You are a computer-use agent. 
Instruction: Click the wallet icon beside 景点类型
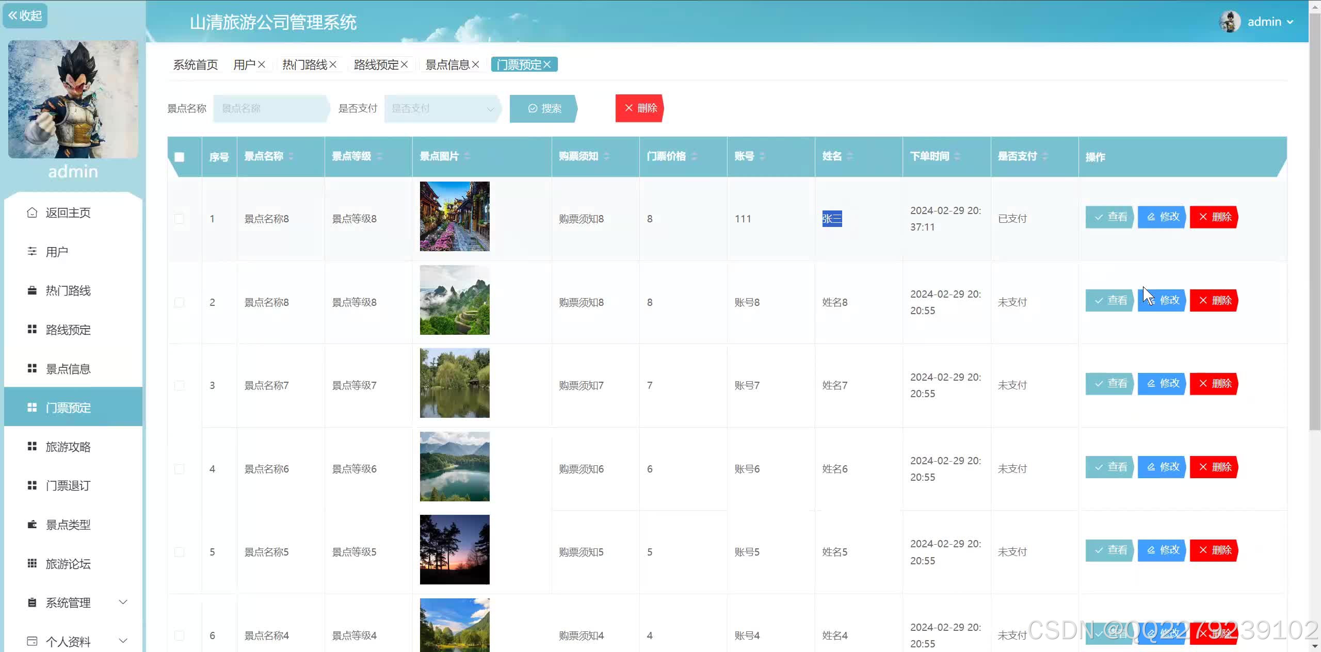32,525
